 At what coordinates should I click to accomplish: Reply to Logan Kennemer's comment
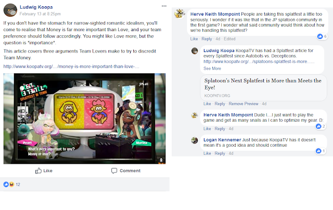[220, 153]
